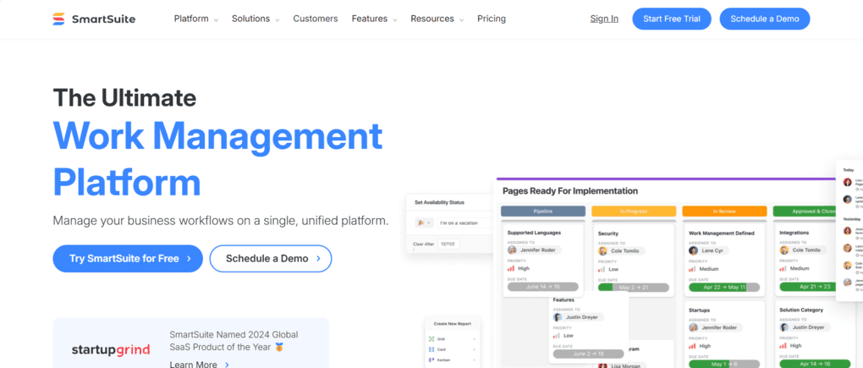
Task: Click the Sign In link
Action: coord(604,19)
